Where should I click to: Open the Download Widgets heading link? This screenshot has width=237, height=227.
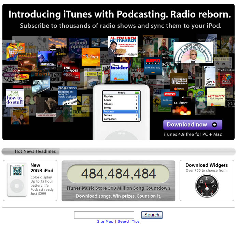coord(207,165)
